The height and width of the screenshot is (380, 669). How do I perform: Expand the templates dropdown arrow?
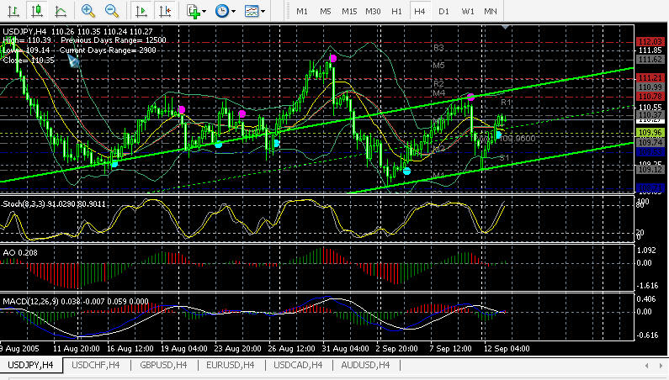(x=263, y=11)
